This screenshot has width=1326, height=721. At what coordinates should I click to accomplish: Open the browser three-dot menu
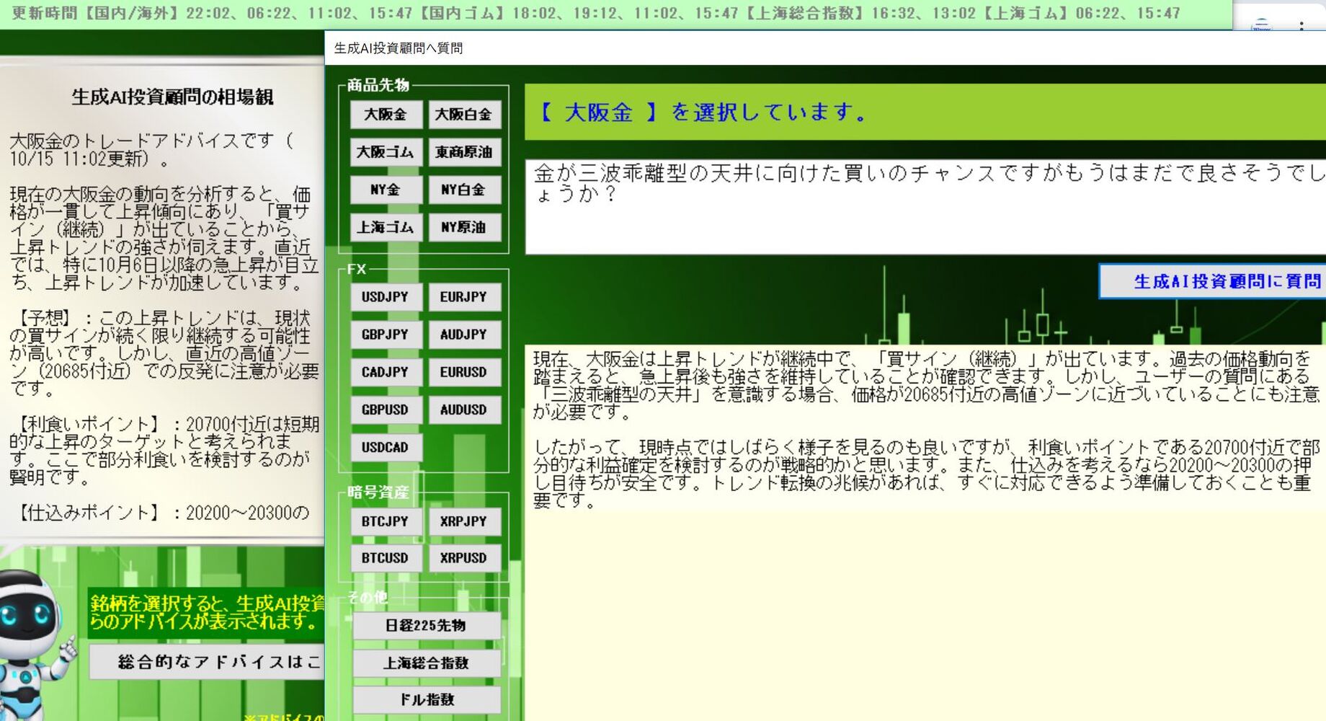coord(1301,25)
